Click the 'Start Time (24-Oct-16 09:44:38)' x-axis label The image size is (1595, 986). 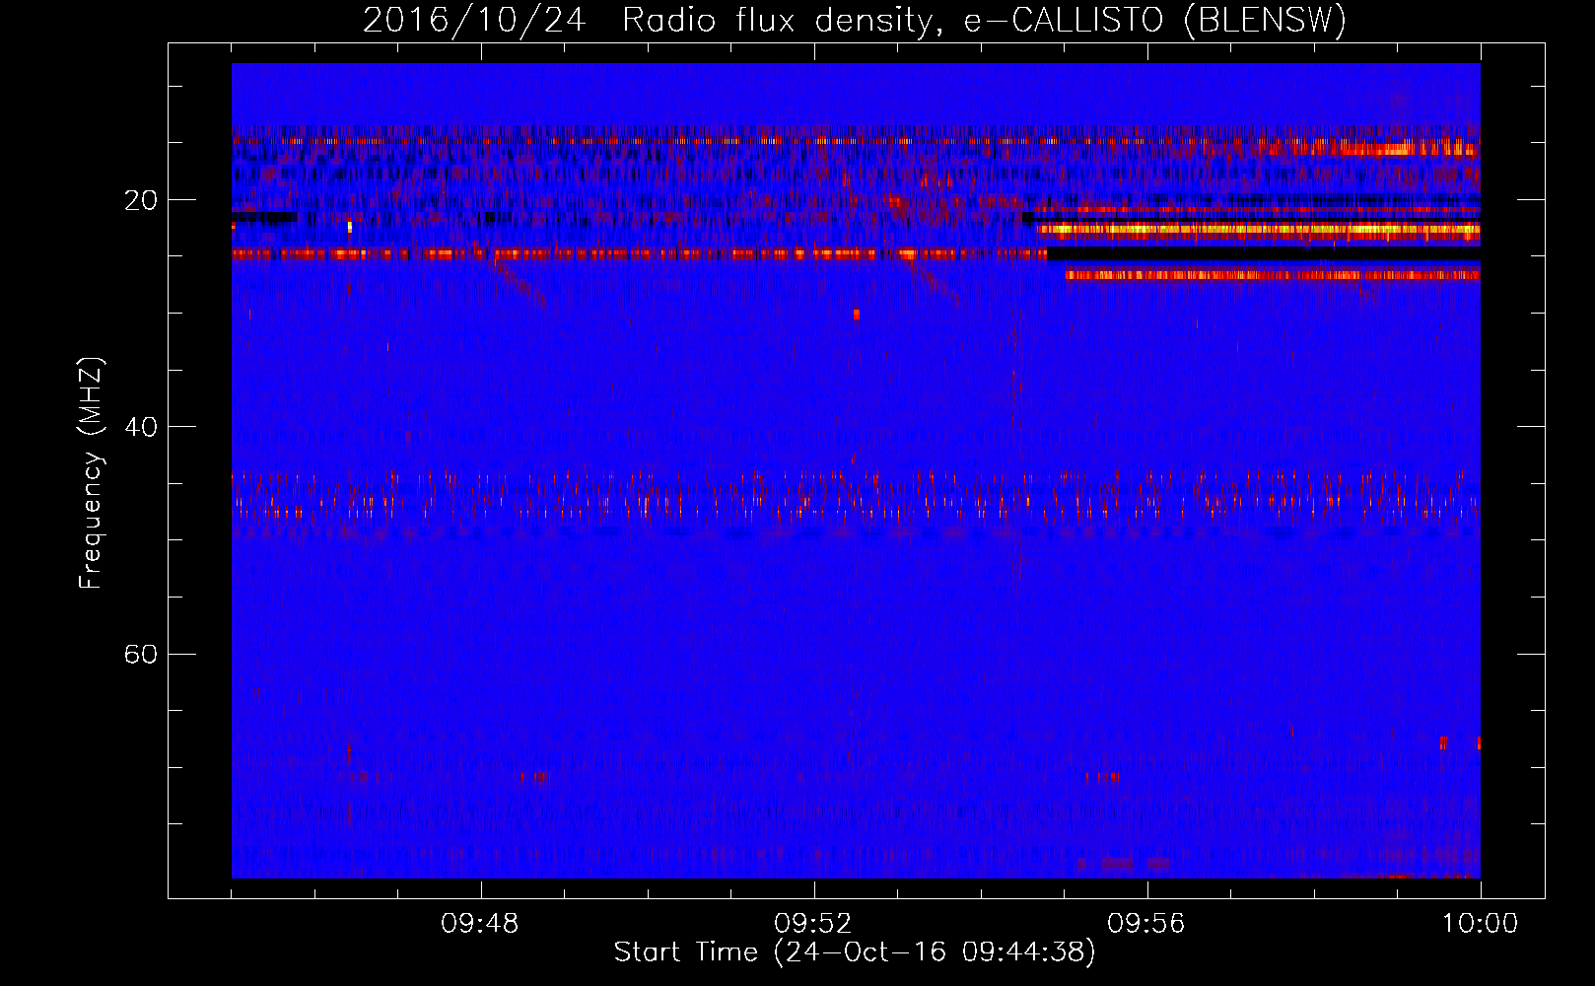click(x=855, y=952)
